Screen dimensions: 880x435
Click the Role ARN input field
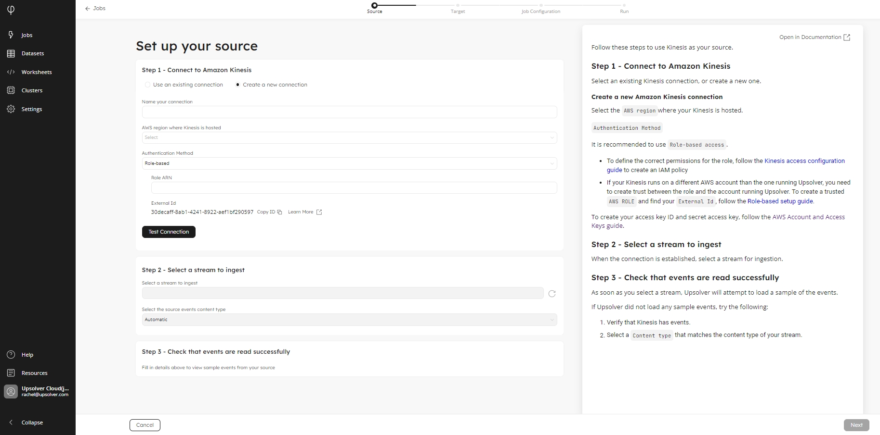point(354,188)
